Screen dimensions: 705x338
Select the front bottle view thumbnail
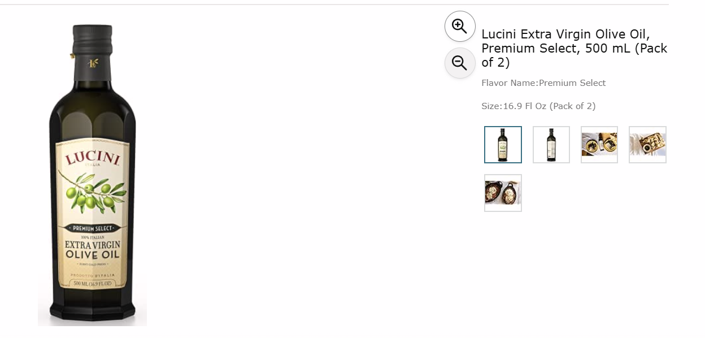pos(503,145)
